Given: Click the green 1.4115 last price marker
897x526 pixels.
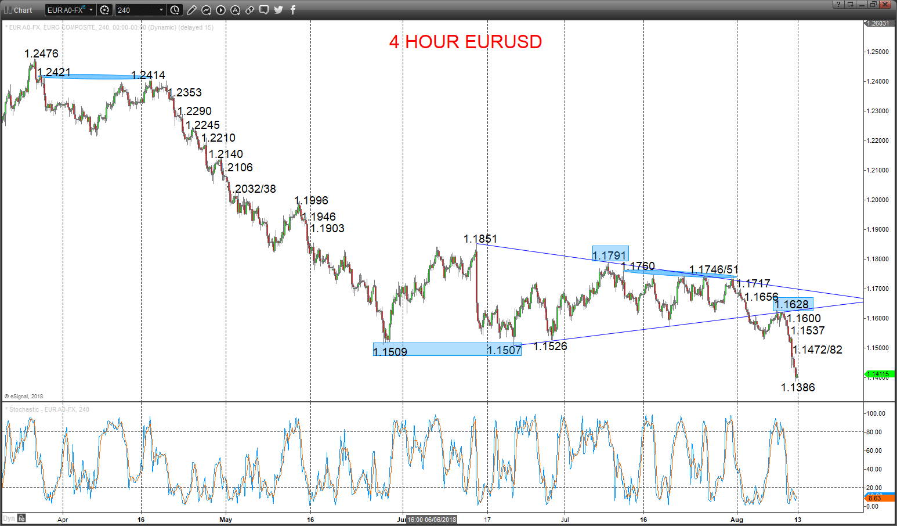Looking at the screenshot, I should 880,374.
